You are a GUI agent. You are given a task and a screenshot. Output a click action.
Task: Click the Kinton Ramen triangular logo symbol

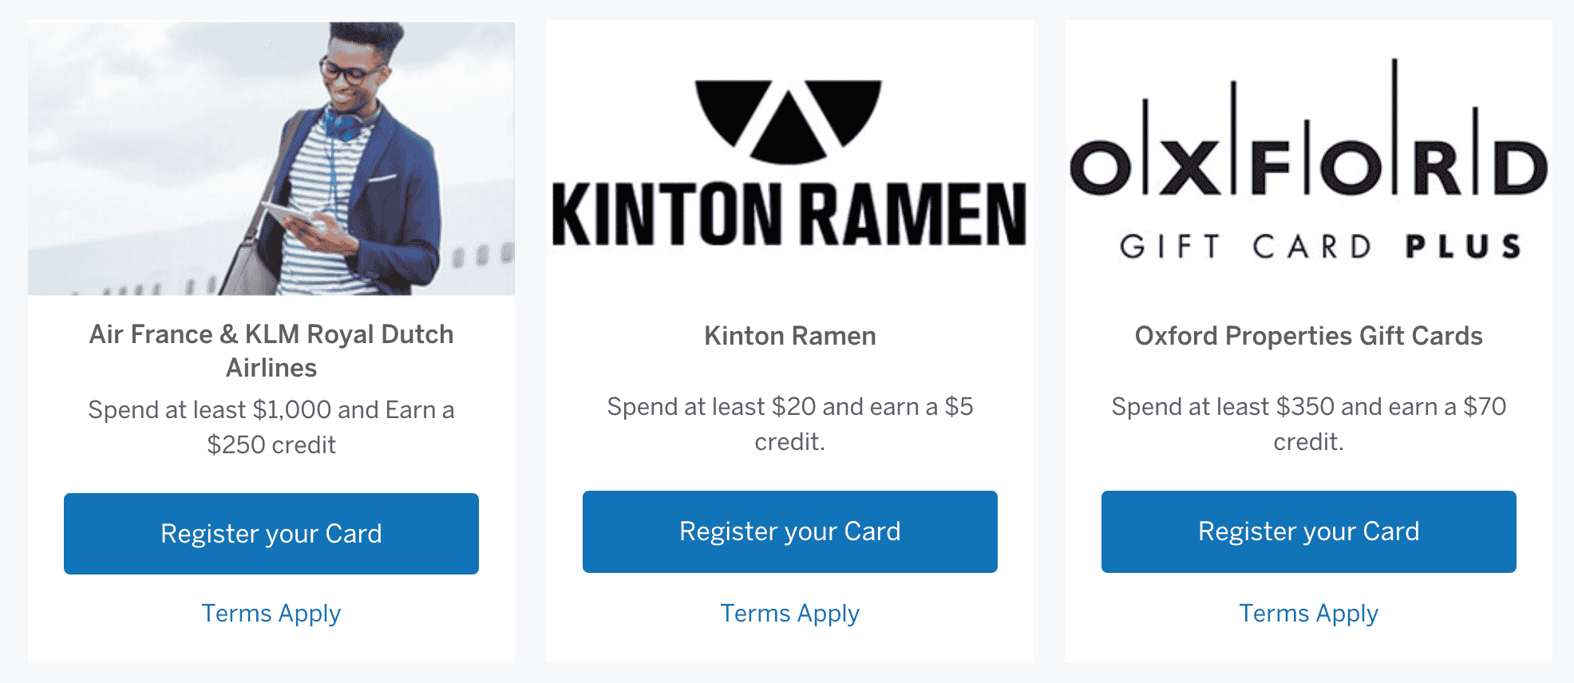pyautogui.click(x=789, y=120)
